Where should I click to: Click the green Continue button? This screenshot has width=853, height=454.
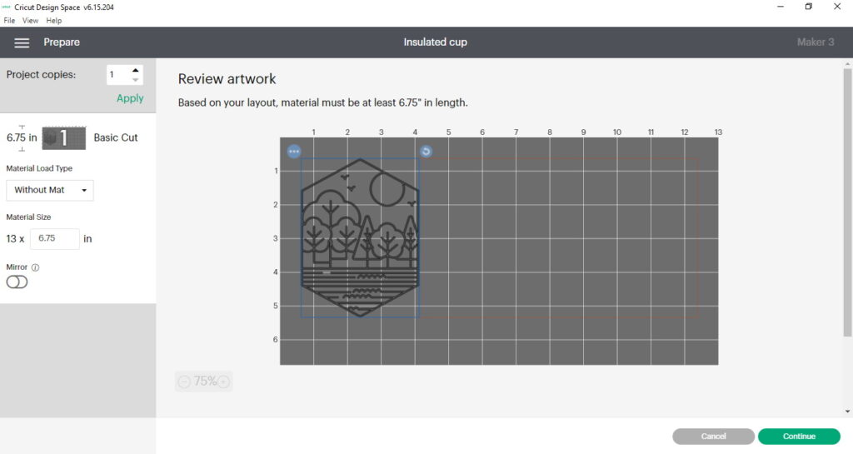(798, 437)
